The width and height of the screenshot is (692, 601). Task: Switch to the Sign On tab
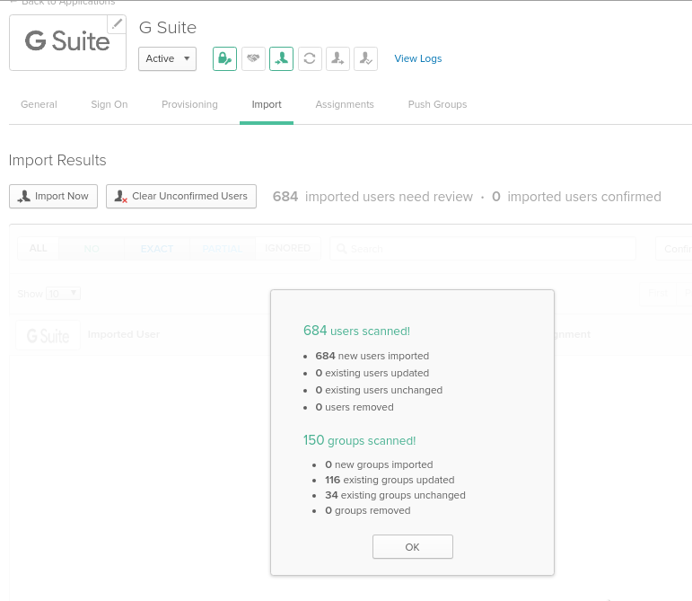click(x=109, y=104)
